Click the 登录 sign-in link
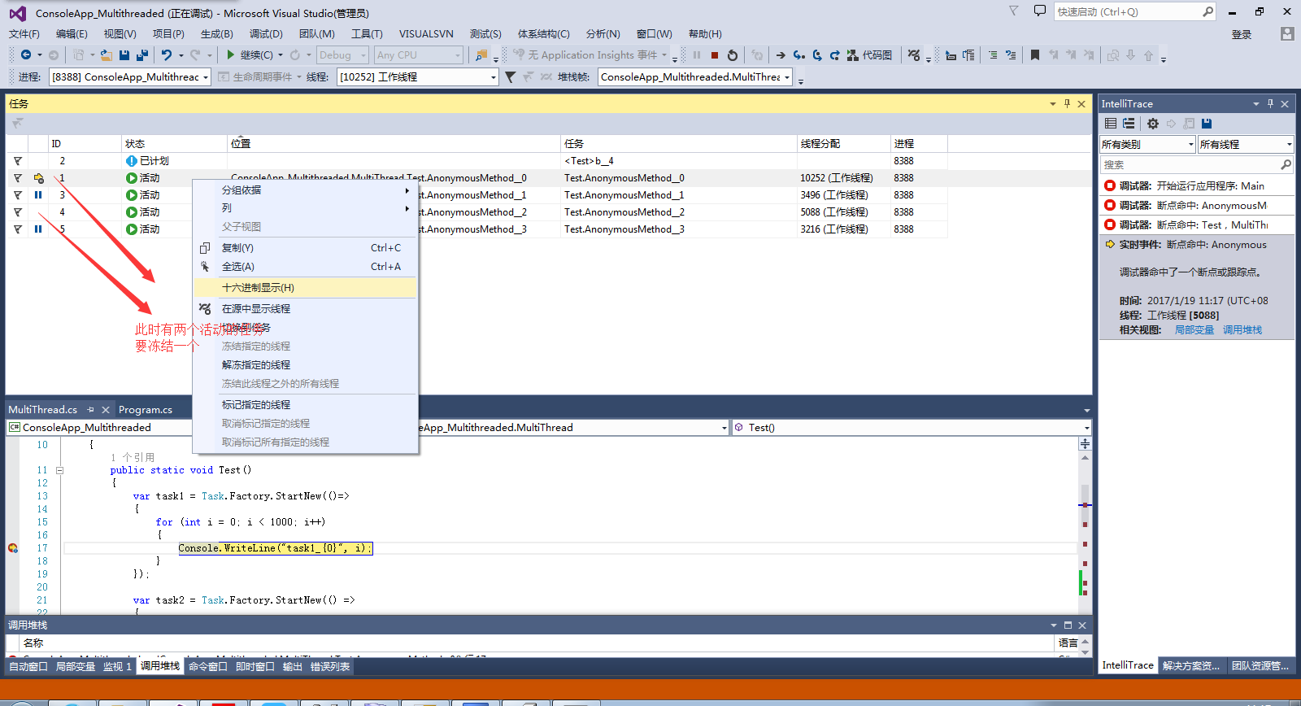 (1242, 35)
